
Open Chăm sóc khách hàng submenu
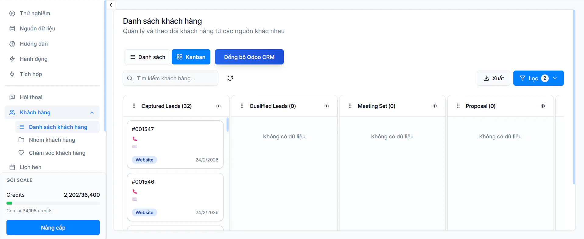tap(57, 153)
